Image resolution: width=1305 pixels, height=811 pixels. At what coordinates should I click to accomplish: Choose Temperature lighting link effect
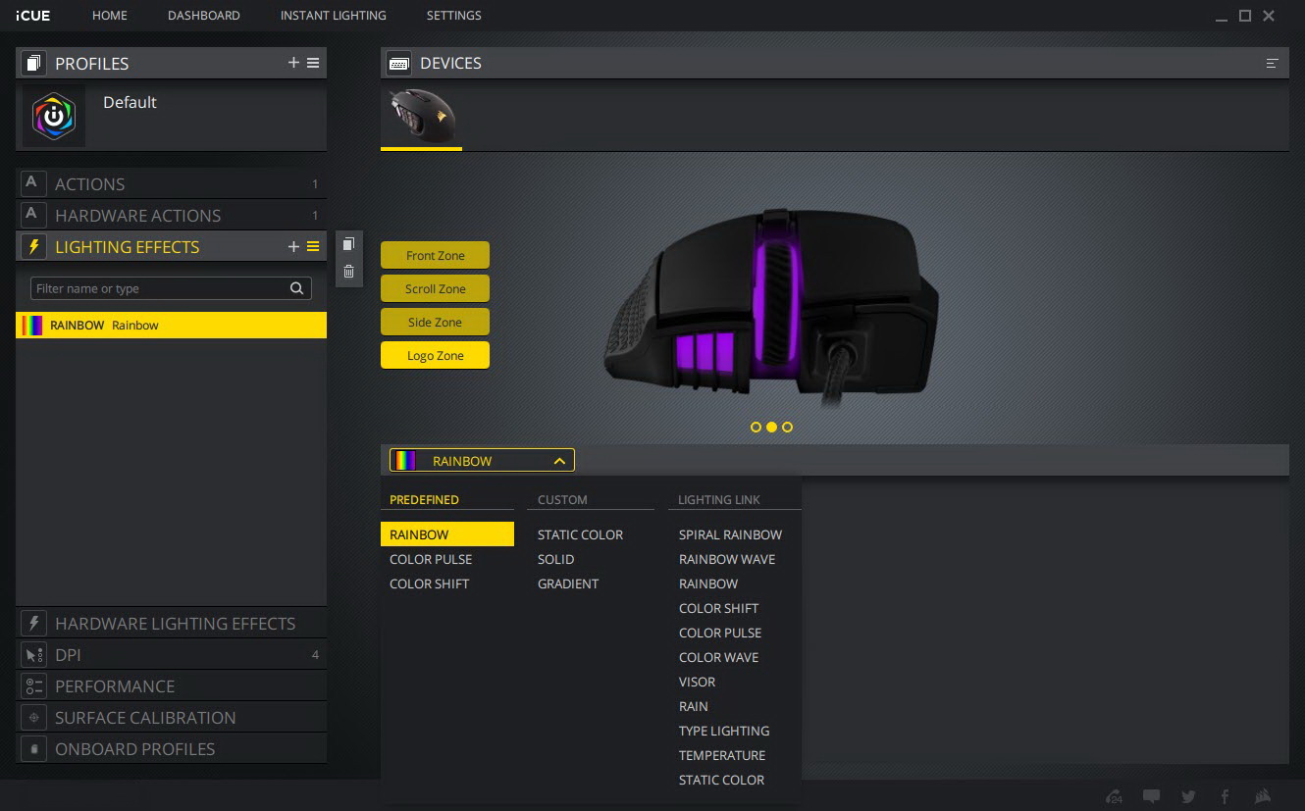tap(722, 755)
